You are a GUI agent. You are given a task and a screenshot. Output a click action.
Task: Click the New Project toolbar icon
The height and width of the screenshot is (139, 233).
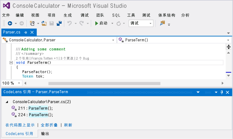(32, 23)
